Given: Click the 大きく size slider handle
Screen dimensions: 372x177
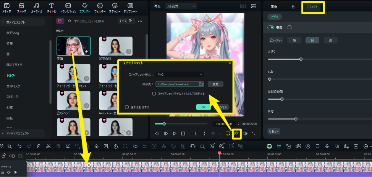Looking at the screenshot, I should pos(301,59).
